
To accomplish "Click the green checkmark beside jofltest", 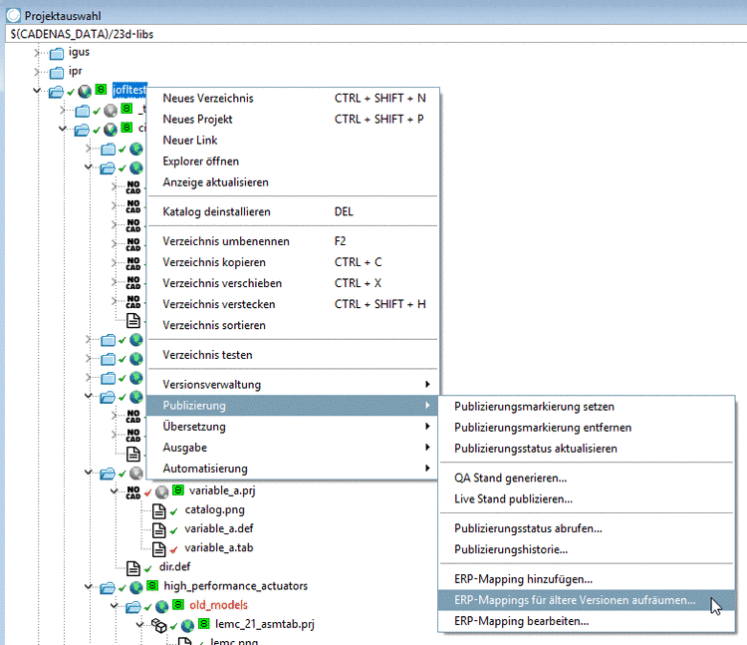I will pos(71,92).
